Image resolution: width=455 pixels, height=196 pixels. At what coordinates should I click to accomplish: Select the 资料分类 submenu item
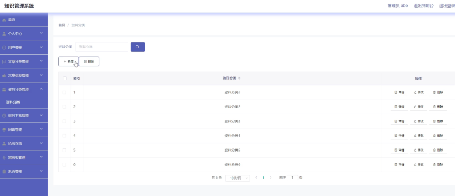pyautogui.click(x=24, y=102)
